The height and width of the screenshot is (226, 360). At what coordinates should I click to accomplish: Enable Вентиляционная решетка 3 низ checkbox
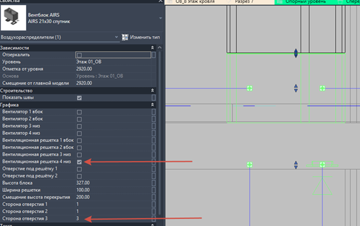(79, 155)
